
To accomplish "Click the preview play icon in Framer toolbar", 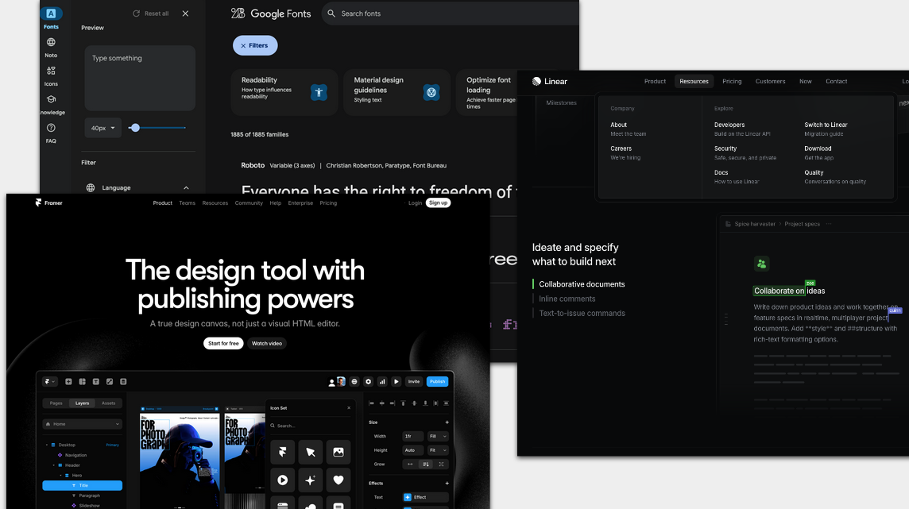I will [396, 381].
